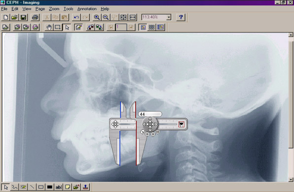Viewport: 294px width, 192px height.
Task: Click the Print toolbar icon
Action: (35, 17)
